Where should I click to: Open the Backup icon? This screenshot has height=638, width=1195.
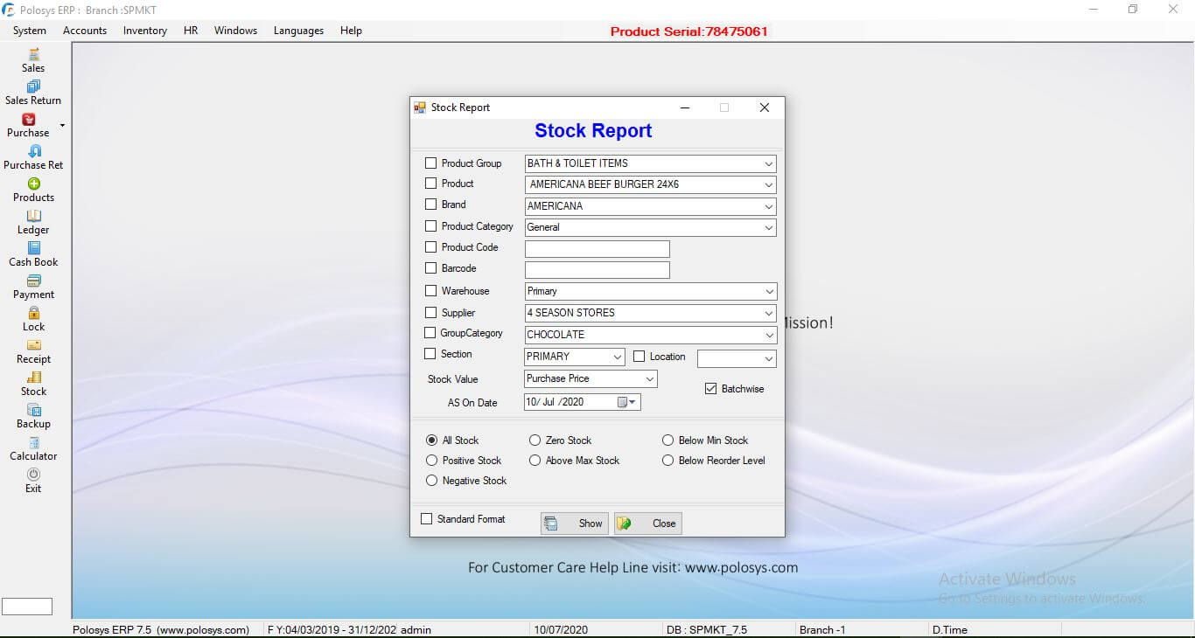(33, 410)
